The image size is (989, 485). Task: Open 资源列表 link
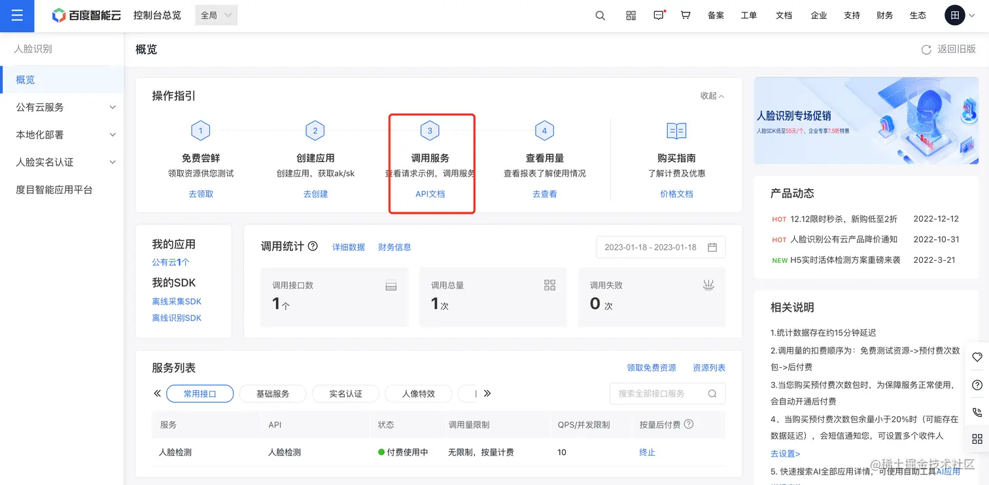709,368
